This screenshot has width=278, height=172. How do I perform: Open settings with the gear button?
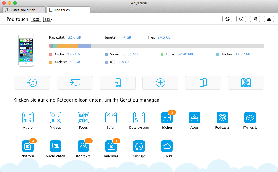tap(255, 19)
